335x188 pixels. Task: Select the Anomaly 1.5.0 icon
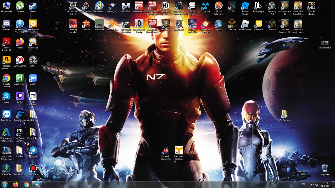(x=272, y=8)
